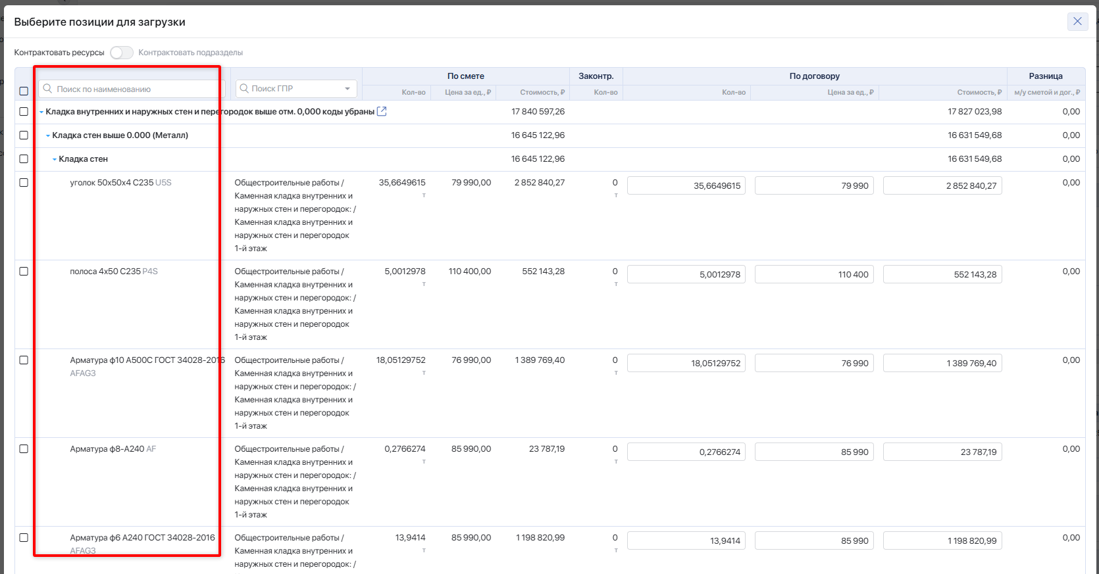
Task: Check the box for уголок 50x50x4 С235
Action: point(24,183)
